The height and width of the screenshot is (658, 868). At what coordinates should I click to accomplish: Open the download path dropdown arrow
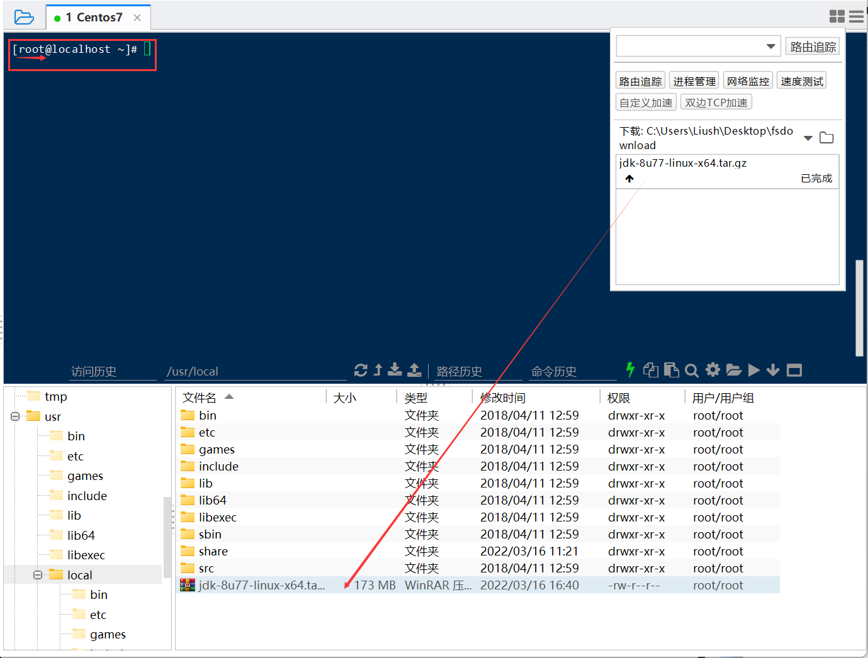(808, 137)
